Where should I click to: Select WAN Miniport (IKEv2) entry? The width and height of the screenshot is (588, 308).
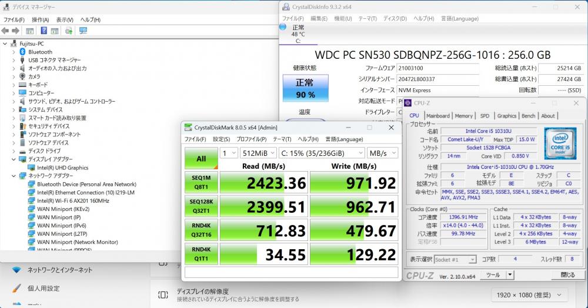pos(63,209)
